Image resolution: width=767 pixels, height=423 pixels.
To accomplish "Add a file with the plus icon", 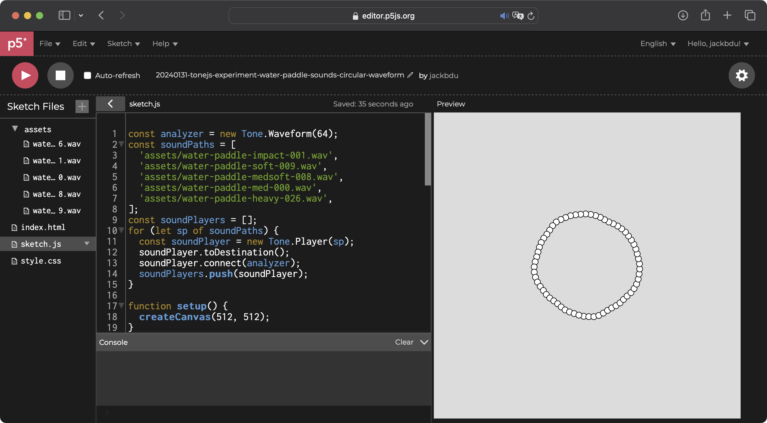I will (82, 106).
